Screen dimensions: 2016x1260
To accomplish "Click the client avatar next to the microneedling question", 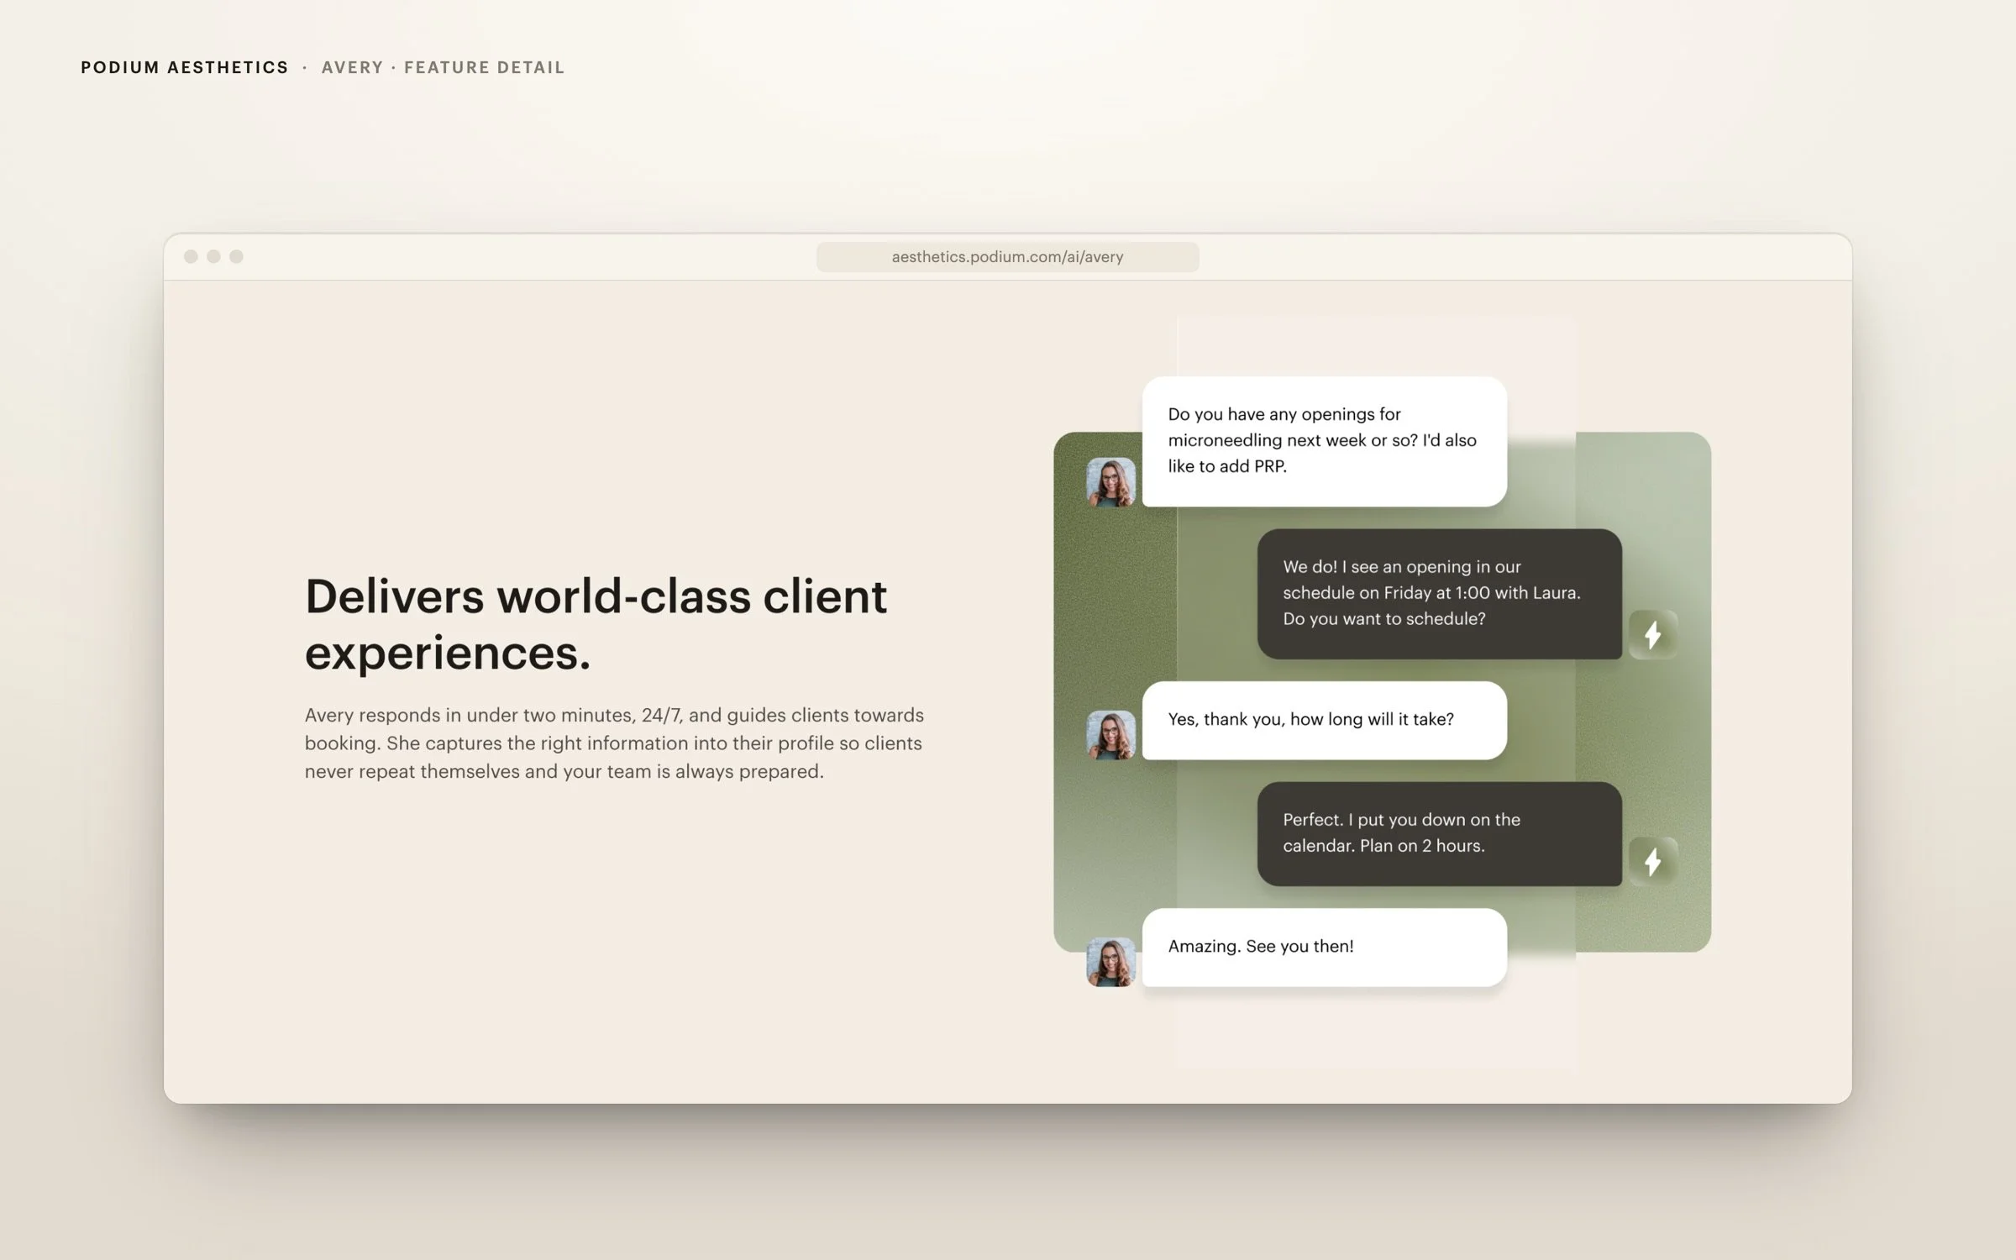I will (x=1110, y=482).
